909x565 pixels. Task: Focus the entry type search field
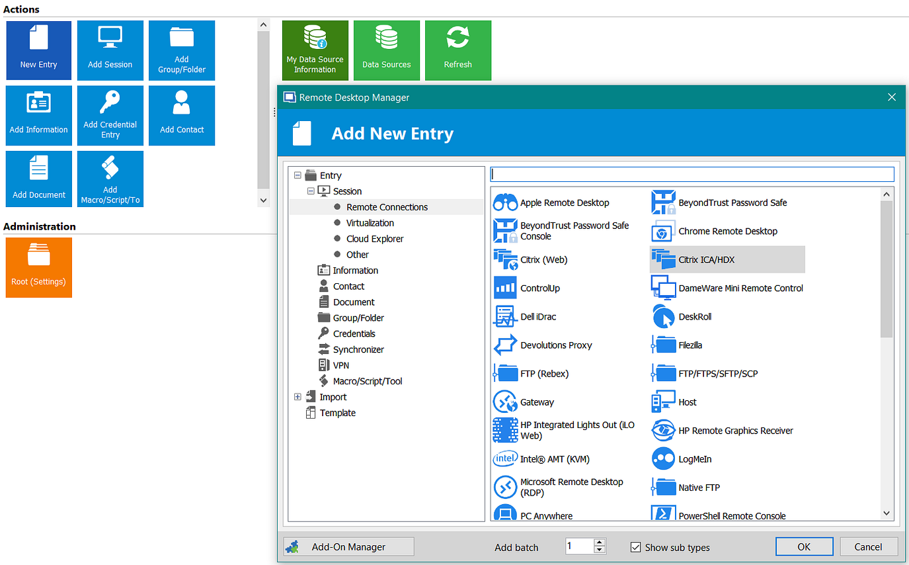click(692, 174)
